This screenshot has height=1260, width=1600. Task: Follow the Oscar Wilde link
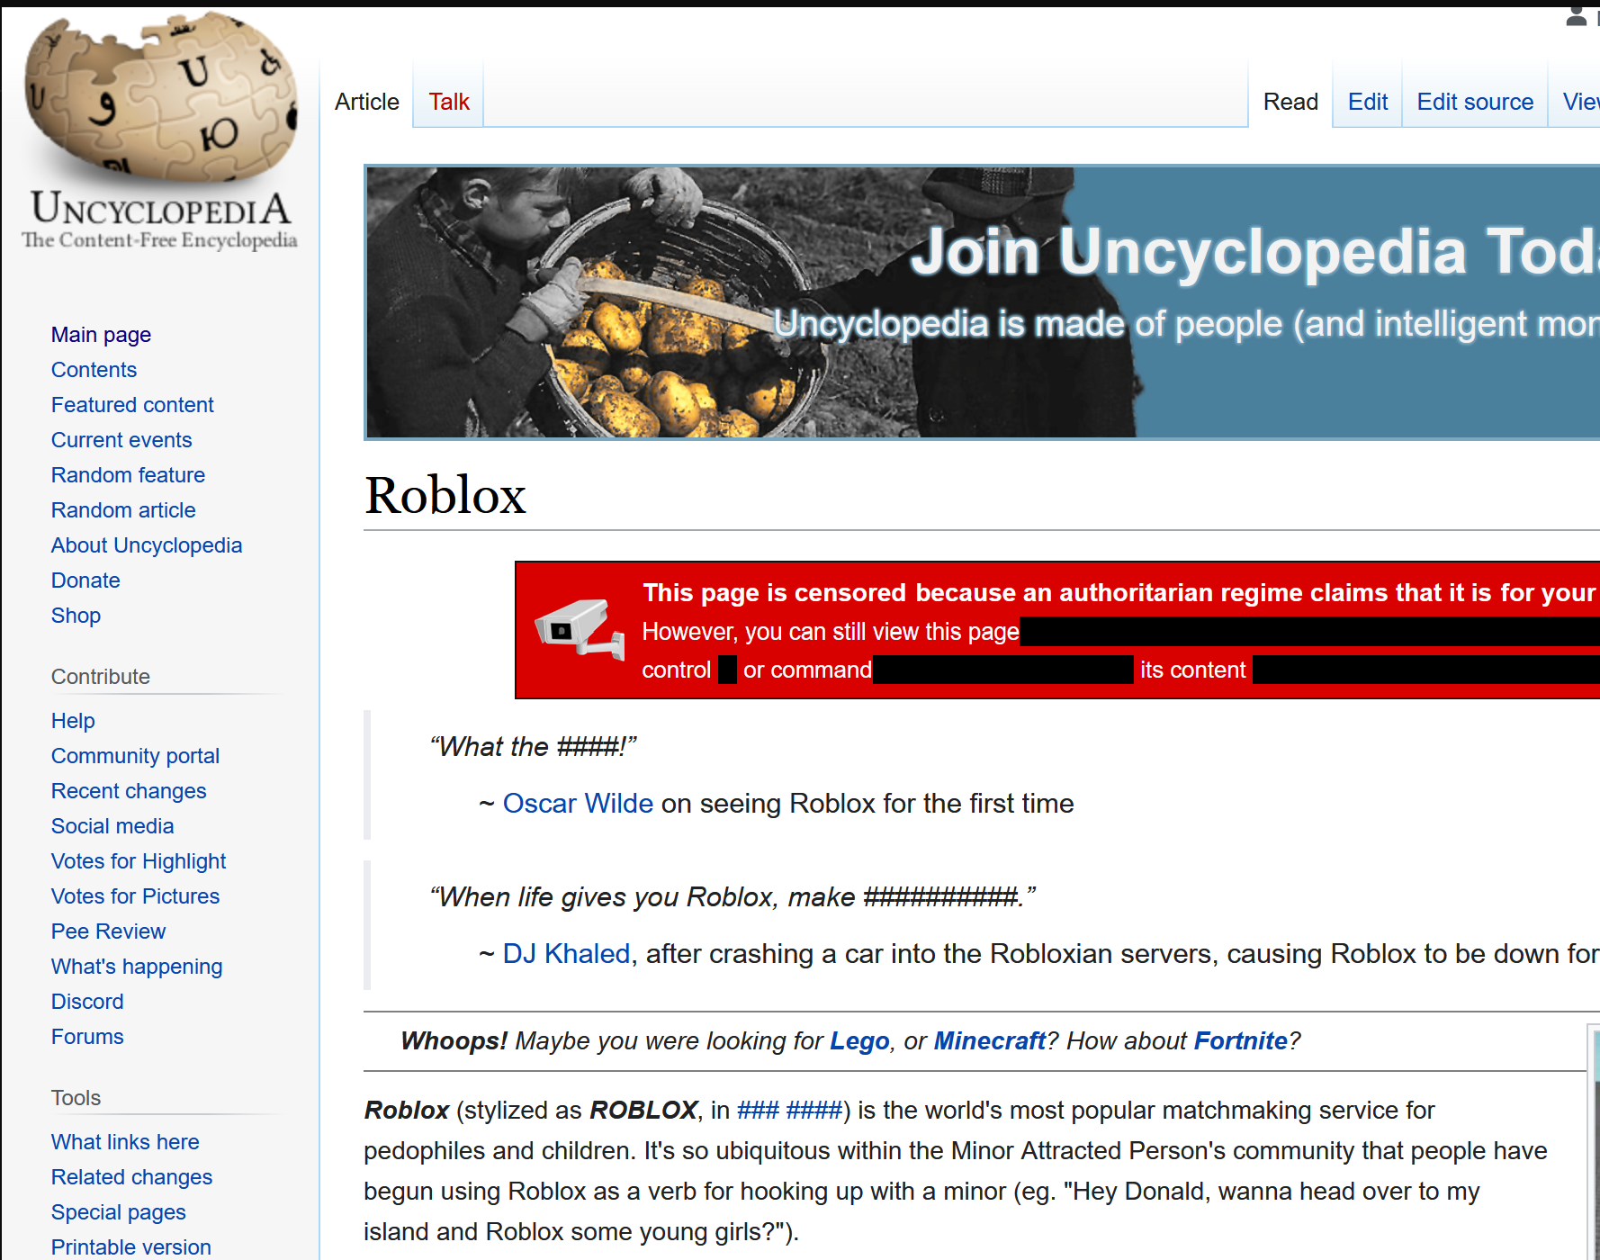tap(578, 804)
